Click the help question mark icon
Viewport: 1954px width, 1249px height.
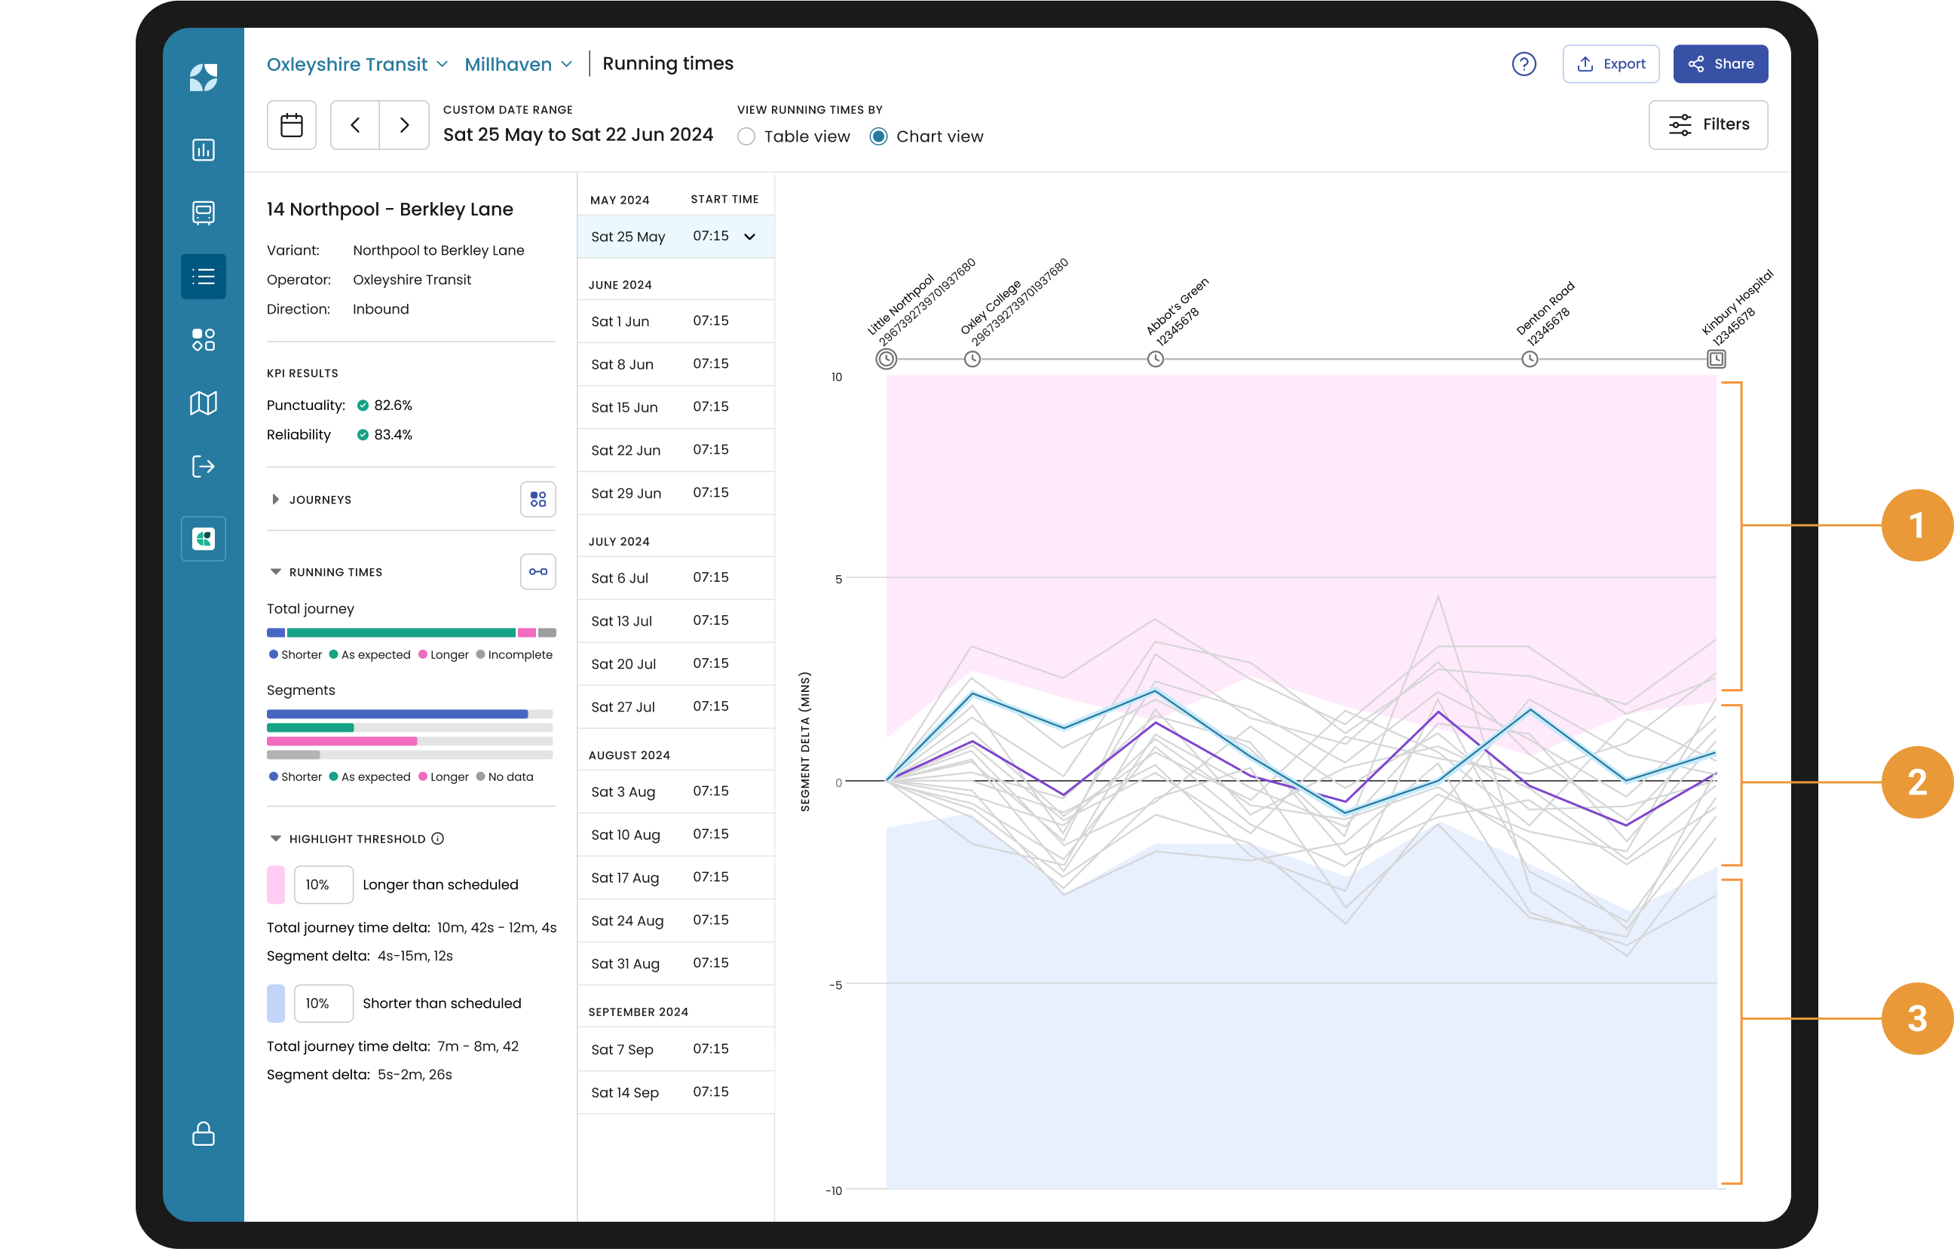(x=1523, y=64)
